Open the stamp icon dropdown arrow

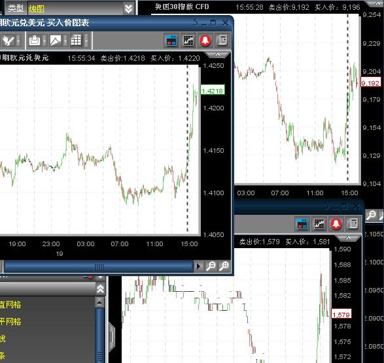point(44,41)
